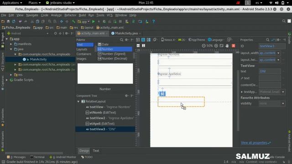The width and height of the screenshot is (292, 164).
Task: Select Layouts palette category
Action: [x=82, y=49]
